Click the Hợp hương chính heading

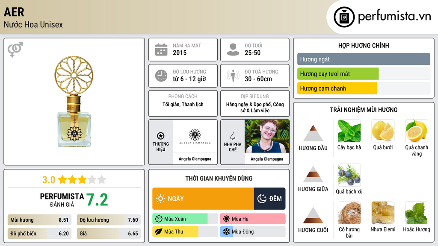click(x=364, y=45)
